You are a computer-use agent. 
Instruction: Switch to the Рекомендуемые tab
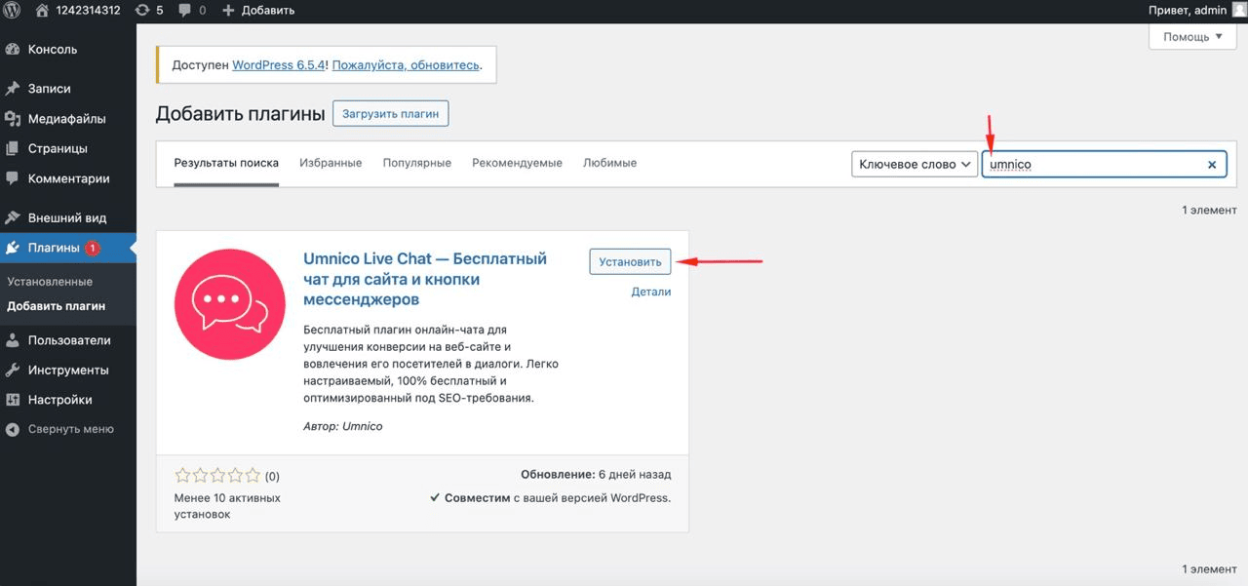pos(517,163)
